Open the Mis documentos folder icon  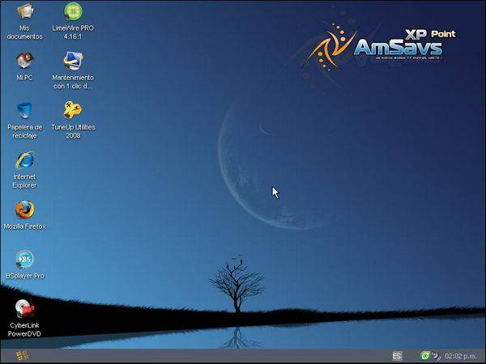click(x=25, y=12)
